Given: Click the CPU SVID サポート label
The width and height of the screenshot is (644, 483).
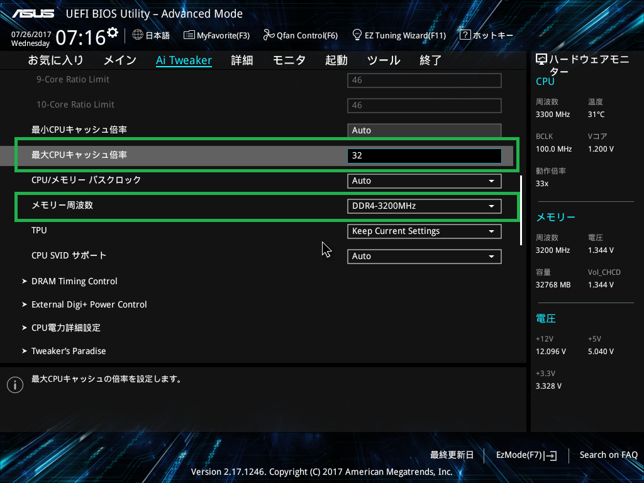Looking at the screenshot, I should 69,255.
